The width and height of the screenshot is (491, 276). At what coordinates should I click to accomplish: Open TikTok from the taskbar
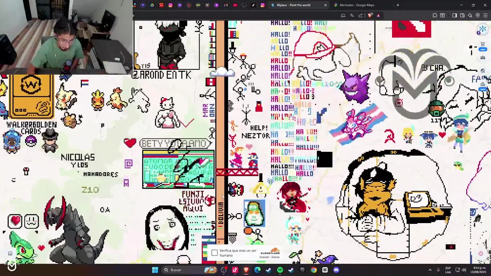click(235, 270)
